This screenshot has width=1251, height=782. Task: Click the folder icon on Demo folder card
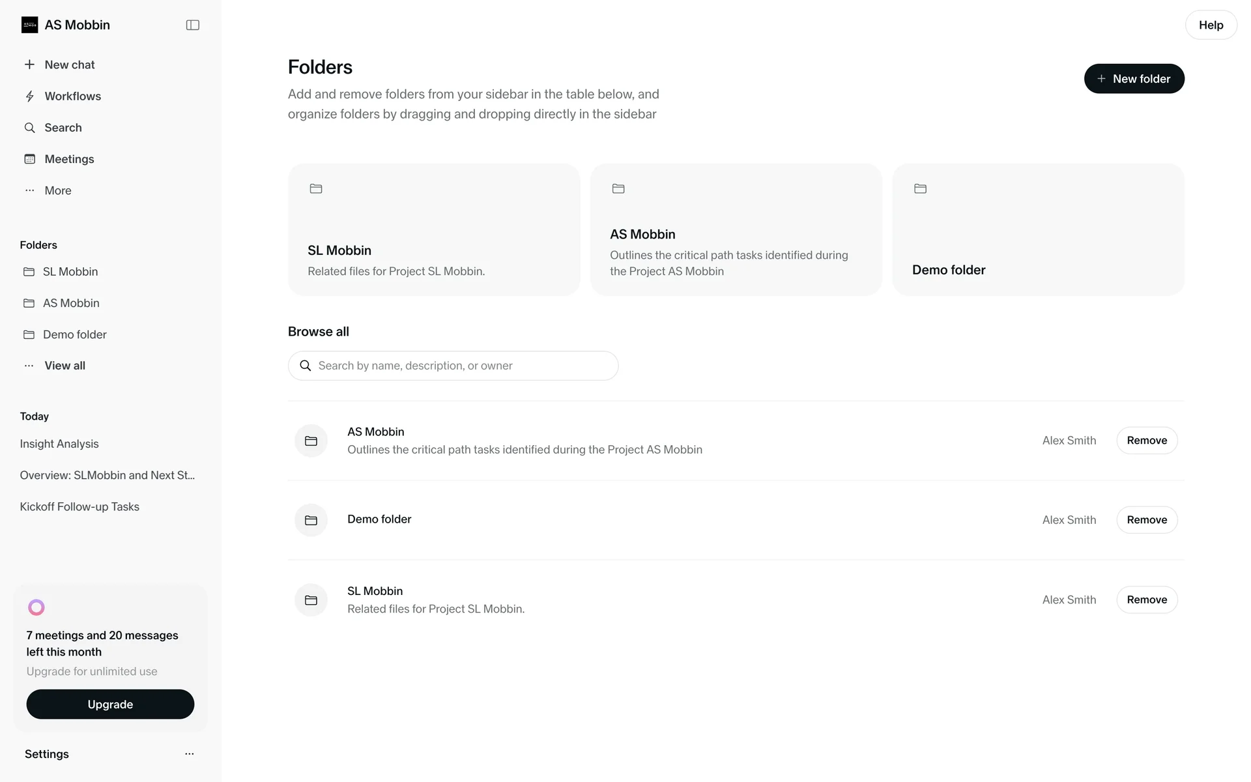[920, 189]
